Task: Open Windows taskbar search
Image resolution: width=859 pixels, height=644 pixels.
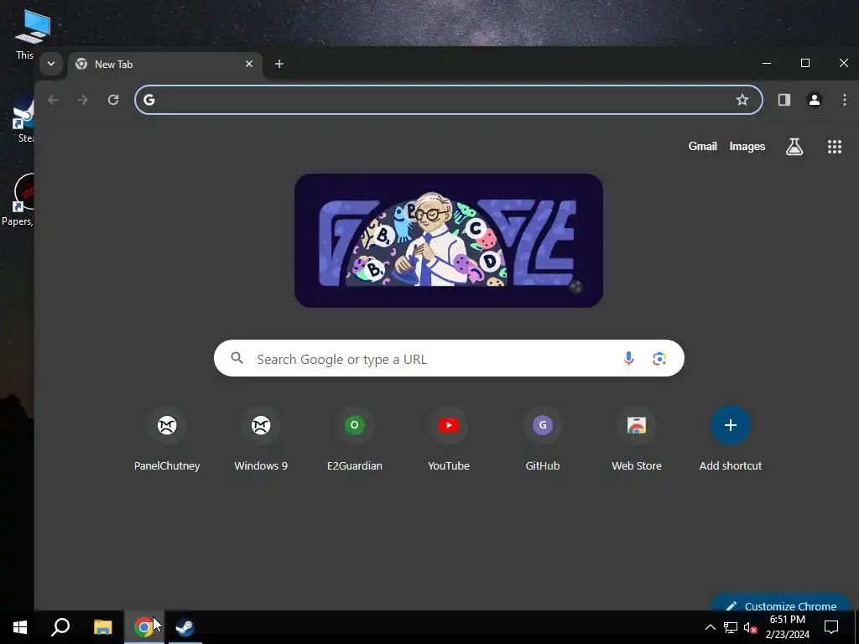Action: [x=60, y=627]
